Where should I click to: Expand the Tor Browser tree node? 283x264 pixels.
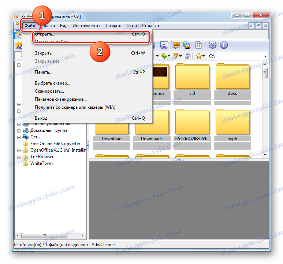coord(19,157)
